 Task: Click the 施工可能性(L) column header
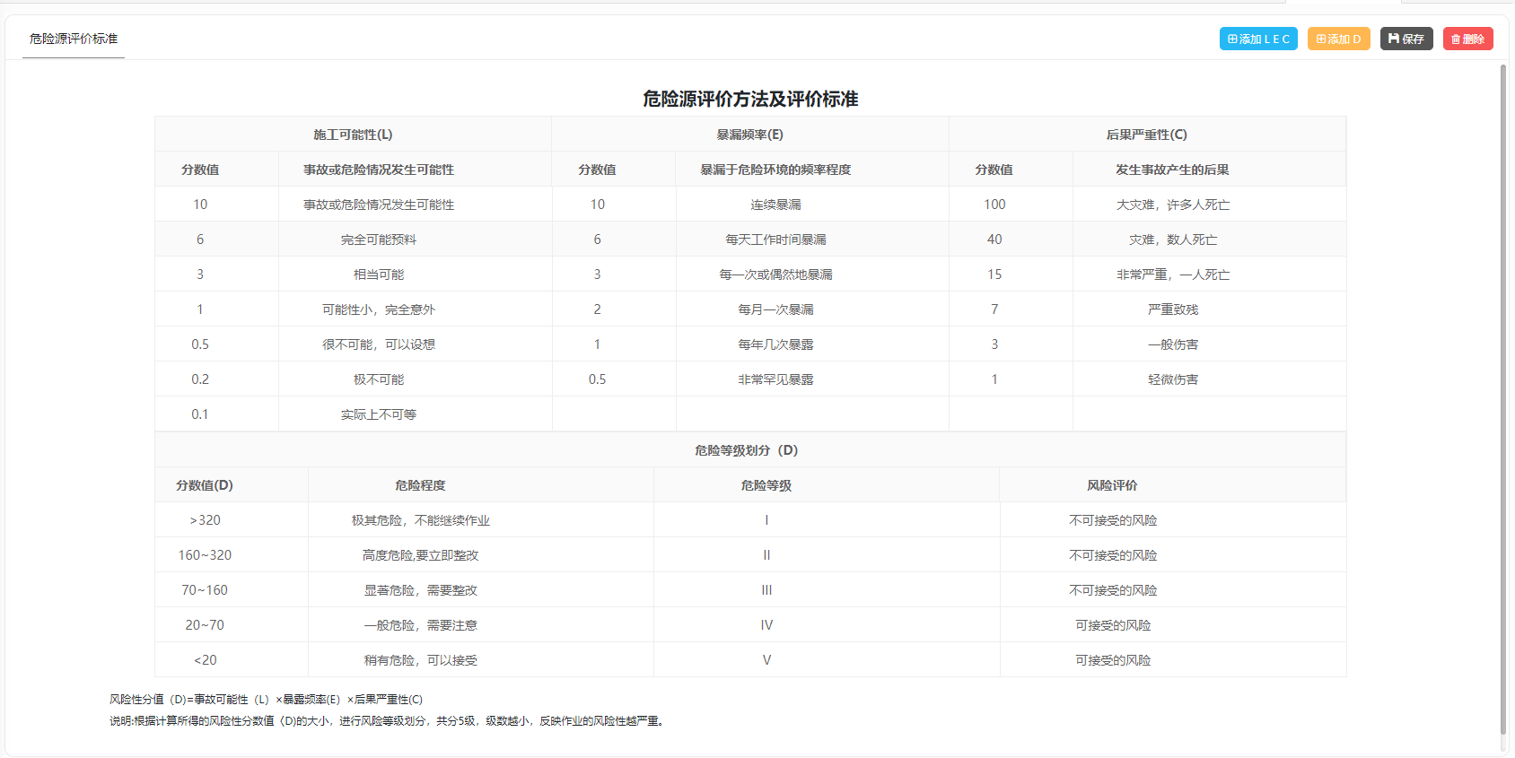pyautogui.click(x=353, y=135)
